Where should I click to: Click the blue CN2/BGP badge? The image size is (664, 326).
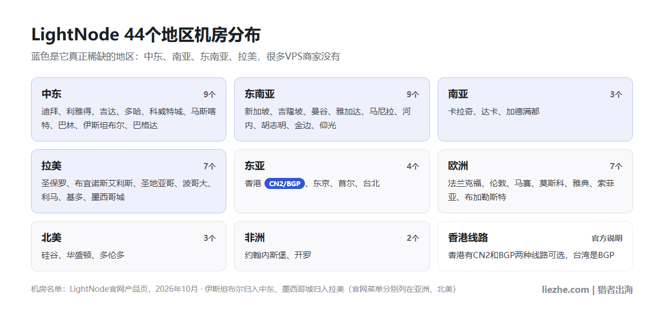point(284,183)
